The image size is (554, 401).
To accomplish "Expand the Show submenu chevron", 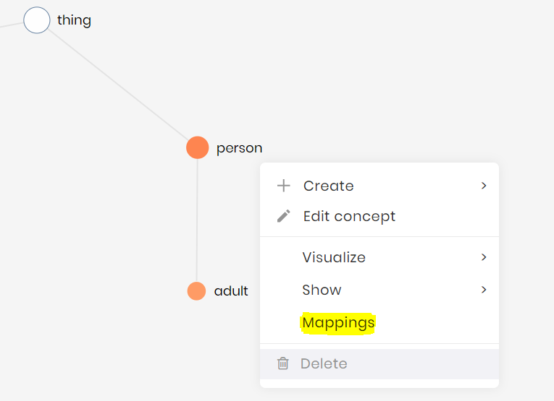I will point(484,290).
